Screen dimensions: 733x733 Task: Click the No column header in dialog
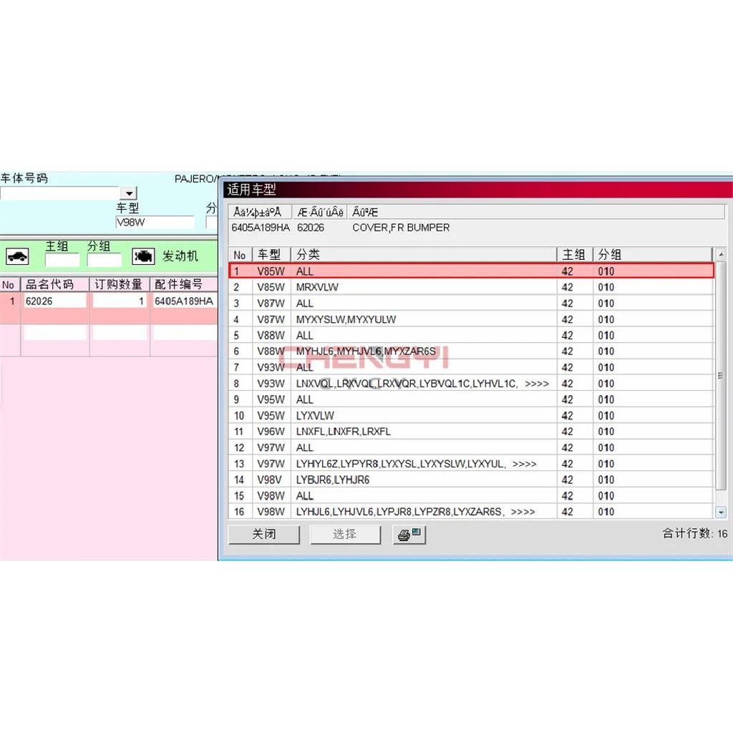(240, 255)
